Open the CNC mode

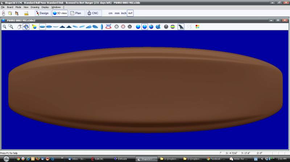point(93,13)
